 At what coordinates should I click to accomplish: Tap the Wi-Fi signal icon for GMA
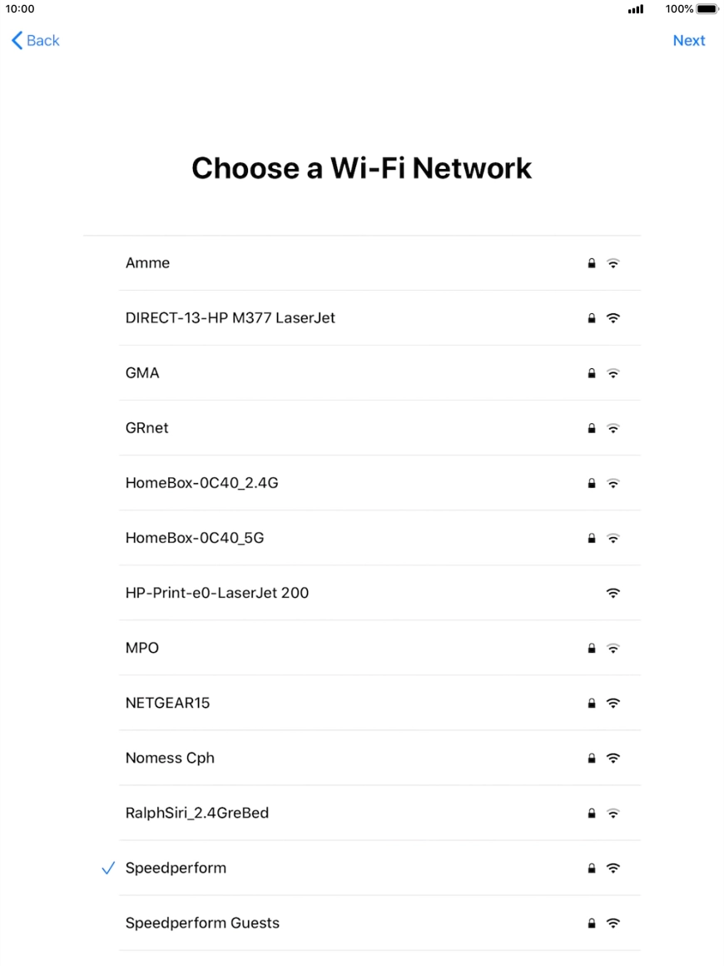pos(613,373)
